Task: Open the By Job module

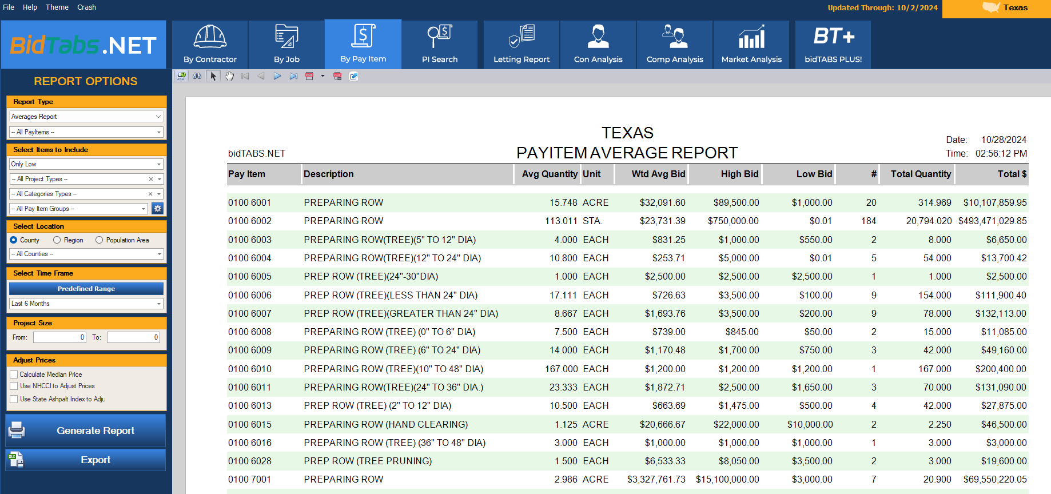Action: (x=286, y=45)
